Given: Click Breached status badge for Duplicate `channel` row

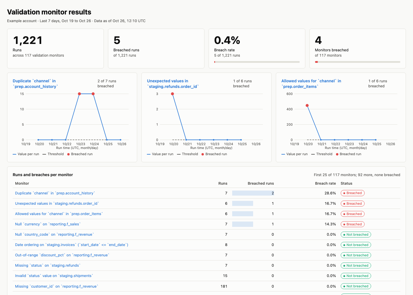Looking at the screenshot, I should (x=353, y=193).
